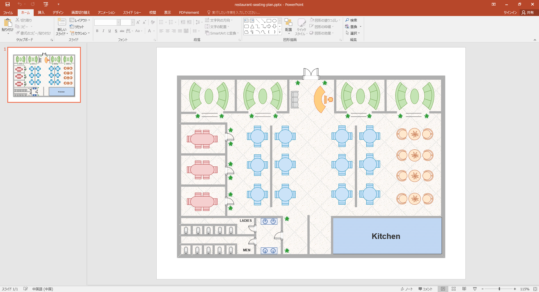Click the Format Painter (書式のコピー/貼り付け) button
Screen dimensions: 539x292
[33, 33]
